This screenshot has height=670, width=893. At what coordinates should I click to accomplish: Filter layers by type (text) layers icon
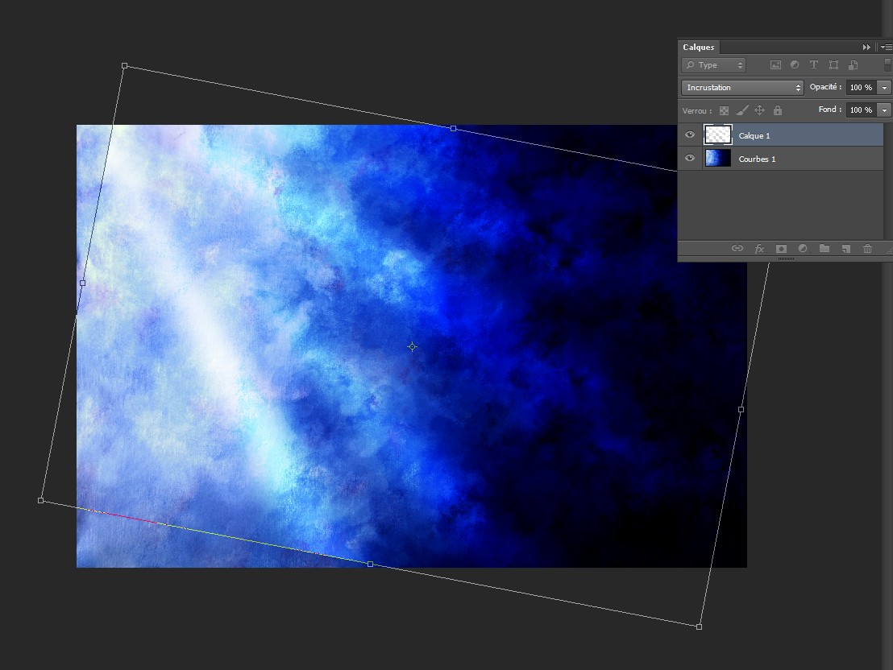point(814,65)
